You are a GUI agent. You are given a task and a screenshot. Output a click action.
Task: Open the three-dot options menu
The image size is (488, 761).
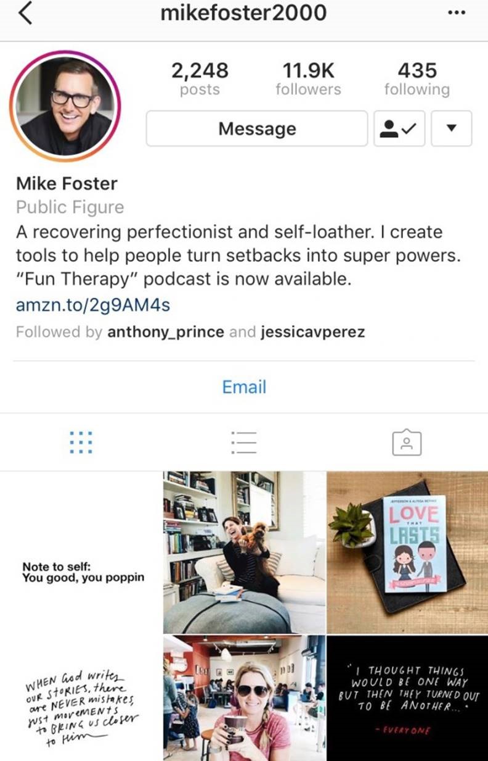pyautogui.click(x=457, y=14)
